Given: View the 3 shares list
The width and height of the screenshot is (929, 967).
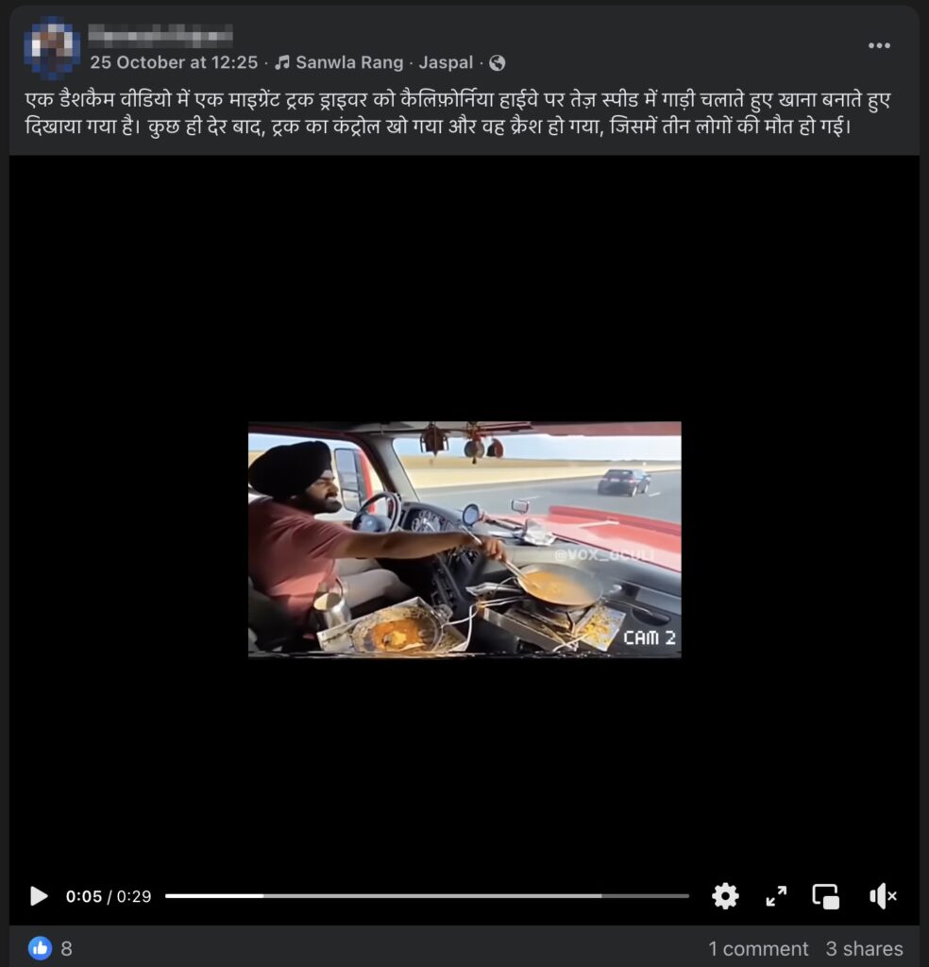Looking at the screenshot, I should (864, 948).
